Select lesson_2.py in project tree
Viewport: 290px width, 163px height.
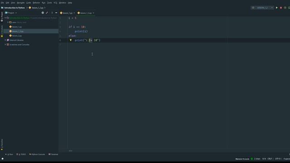click(17, 36)
